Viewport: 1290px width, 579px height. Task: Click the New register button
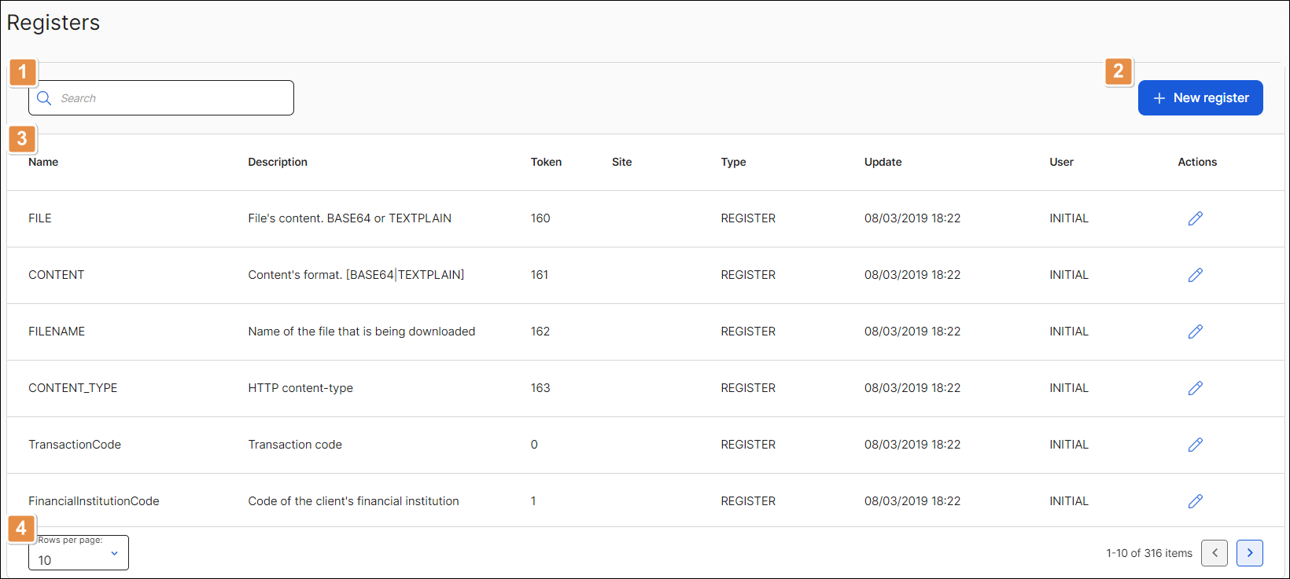click(x=1200, y=98)
